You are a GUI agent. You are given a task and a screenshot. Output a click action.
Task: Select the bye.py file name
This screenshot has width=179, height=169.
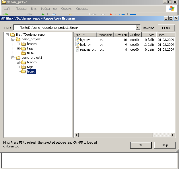coord(85,40)
